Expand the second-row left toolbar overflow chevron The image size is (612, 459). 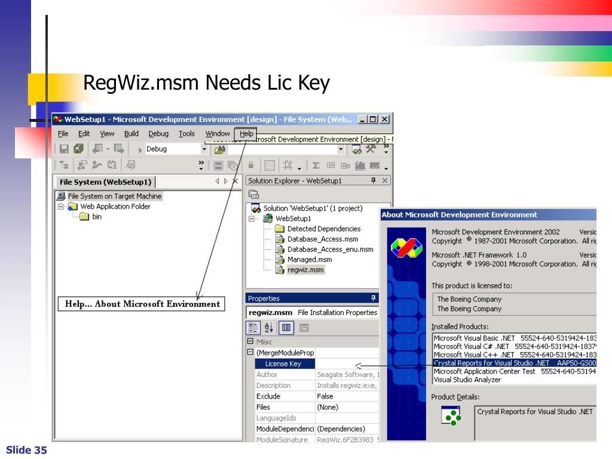click(201, 165)
